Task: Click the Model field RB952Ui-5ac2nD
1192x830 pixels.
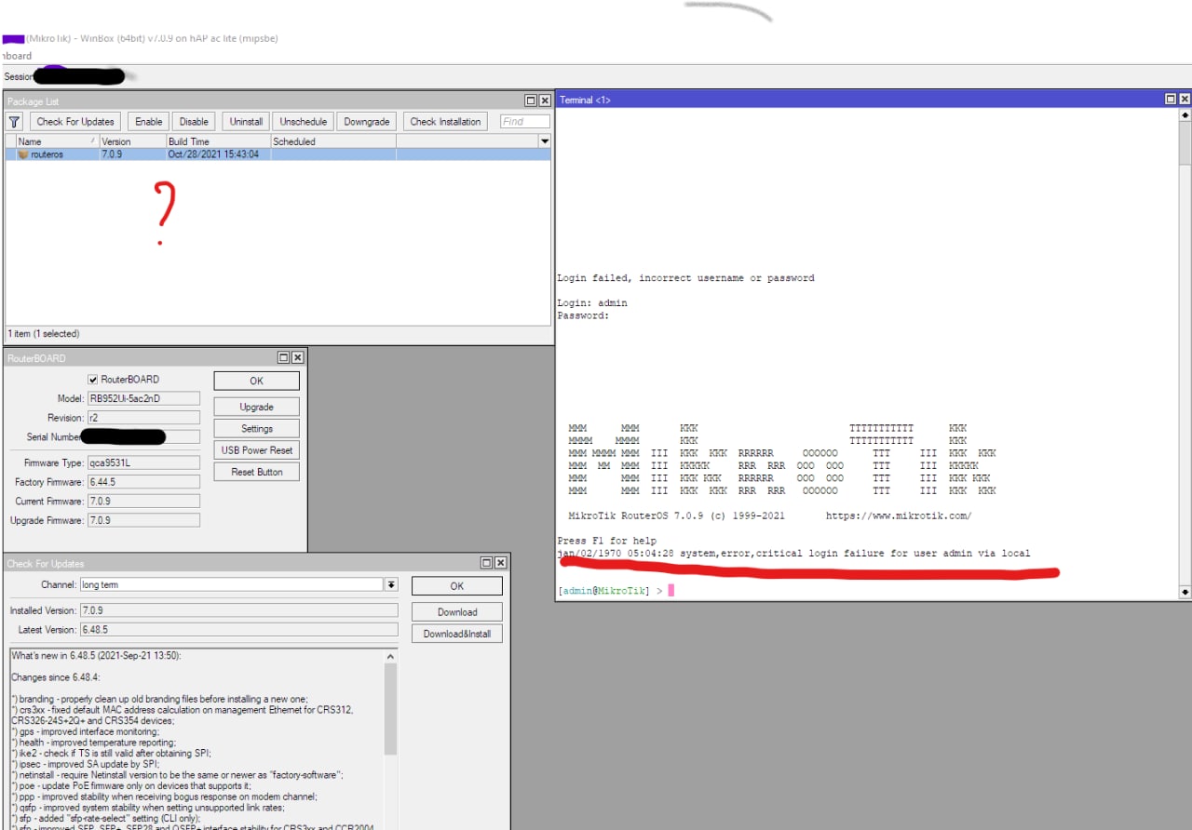Action: pos(143,398)
